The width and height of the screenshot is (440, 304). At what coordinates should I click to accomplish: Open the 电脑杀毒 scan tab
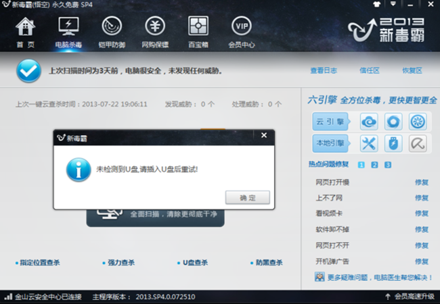coord(68,32)
